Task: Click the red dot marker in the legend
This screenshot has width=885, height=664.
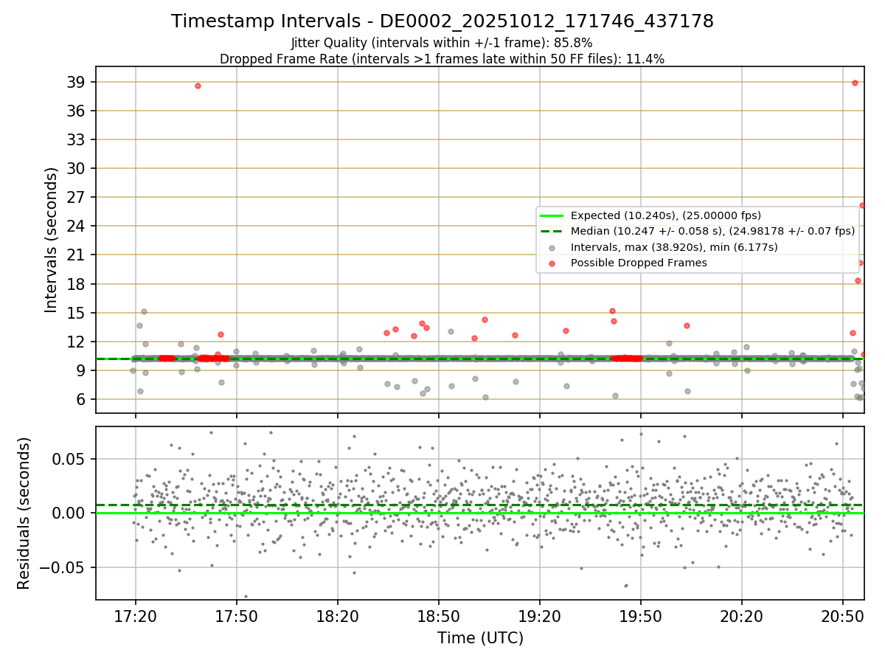Action: [552, 263]
